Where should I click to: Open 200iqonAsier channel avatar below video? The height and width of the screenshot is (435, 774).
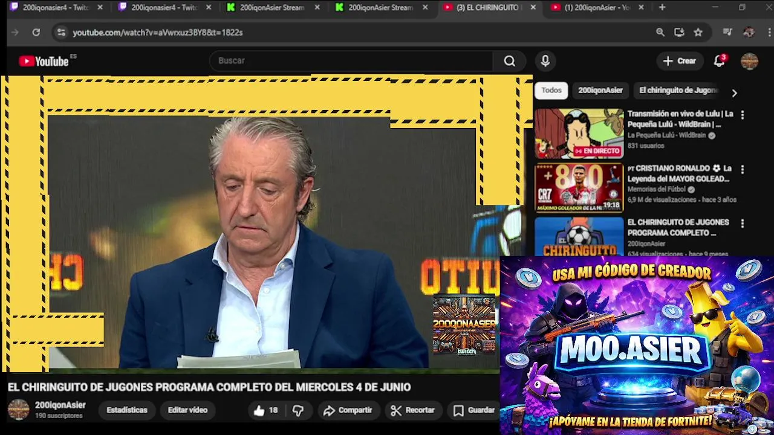18,410
